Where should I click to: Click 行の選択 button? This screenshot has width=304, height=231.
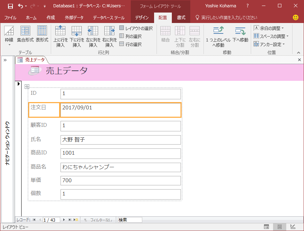[x=130, y=44]
